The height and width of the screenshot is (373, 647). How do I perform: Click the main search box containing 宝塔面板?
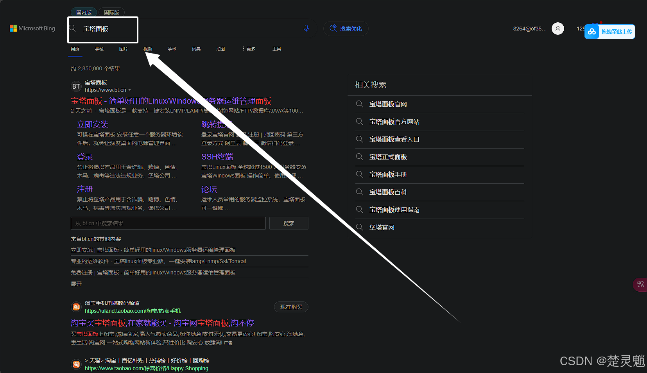[192, 29]
